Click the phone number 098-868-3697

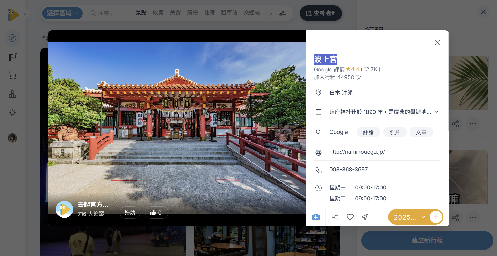[x=349, y=170]
